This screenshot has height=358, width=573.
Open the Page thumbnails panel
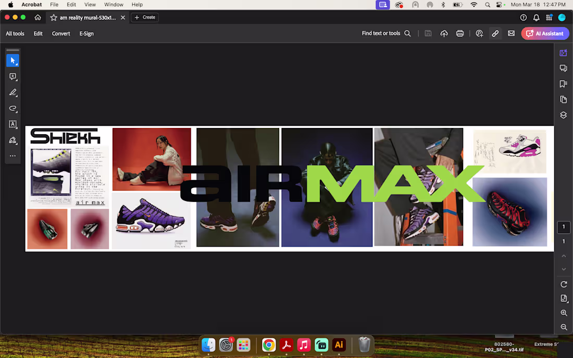tap(563, 99)
